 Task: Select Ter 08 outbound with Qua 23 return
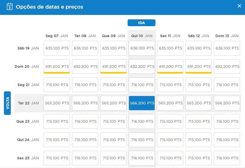[85, 121]
